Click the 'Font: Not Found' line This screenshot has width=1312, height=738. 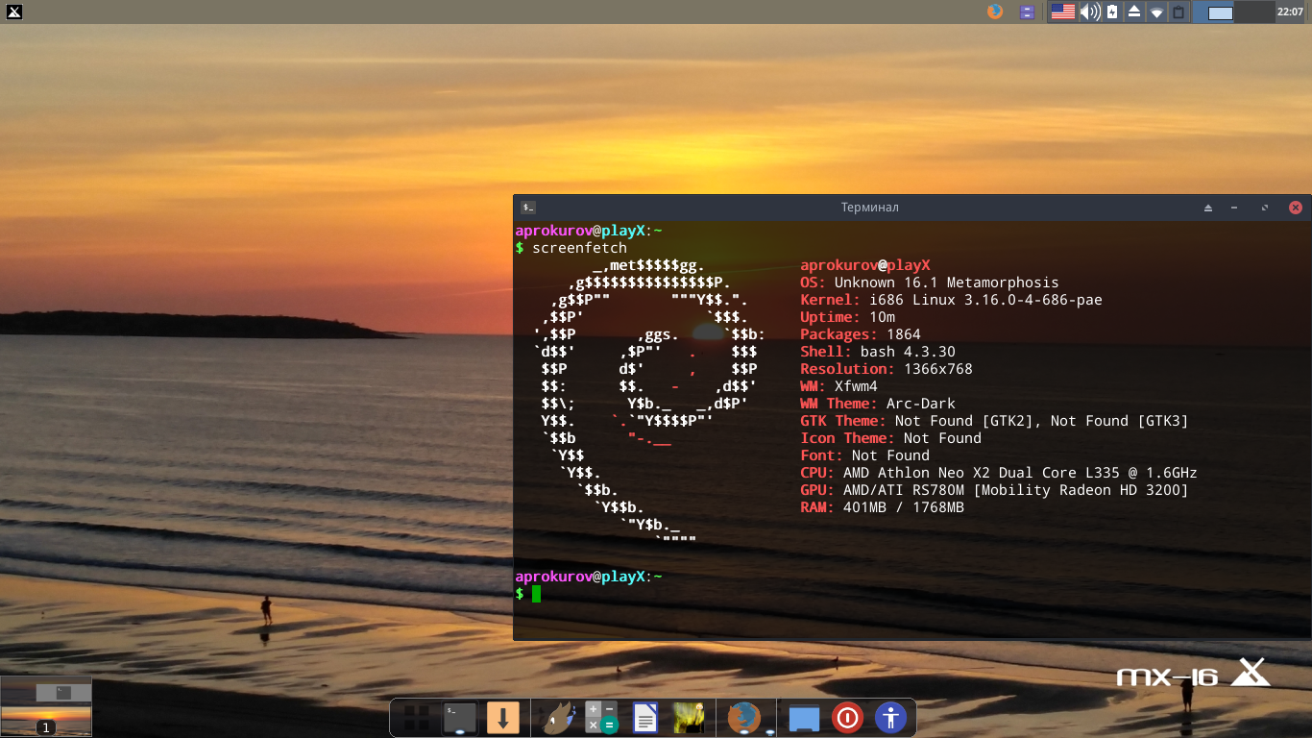pos(864,455)
